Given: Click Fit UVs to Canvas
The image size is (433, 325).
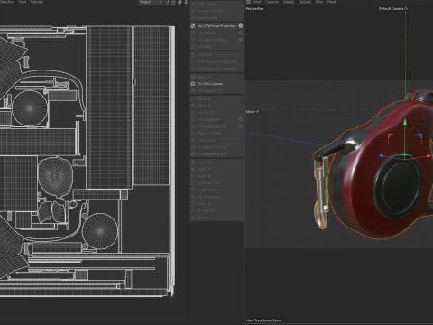Looking at the screenshot, I should 210,84.
